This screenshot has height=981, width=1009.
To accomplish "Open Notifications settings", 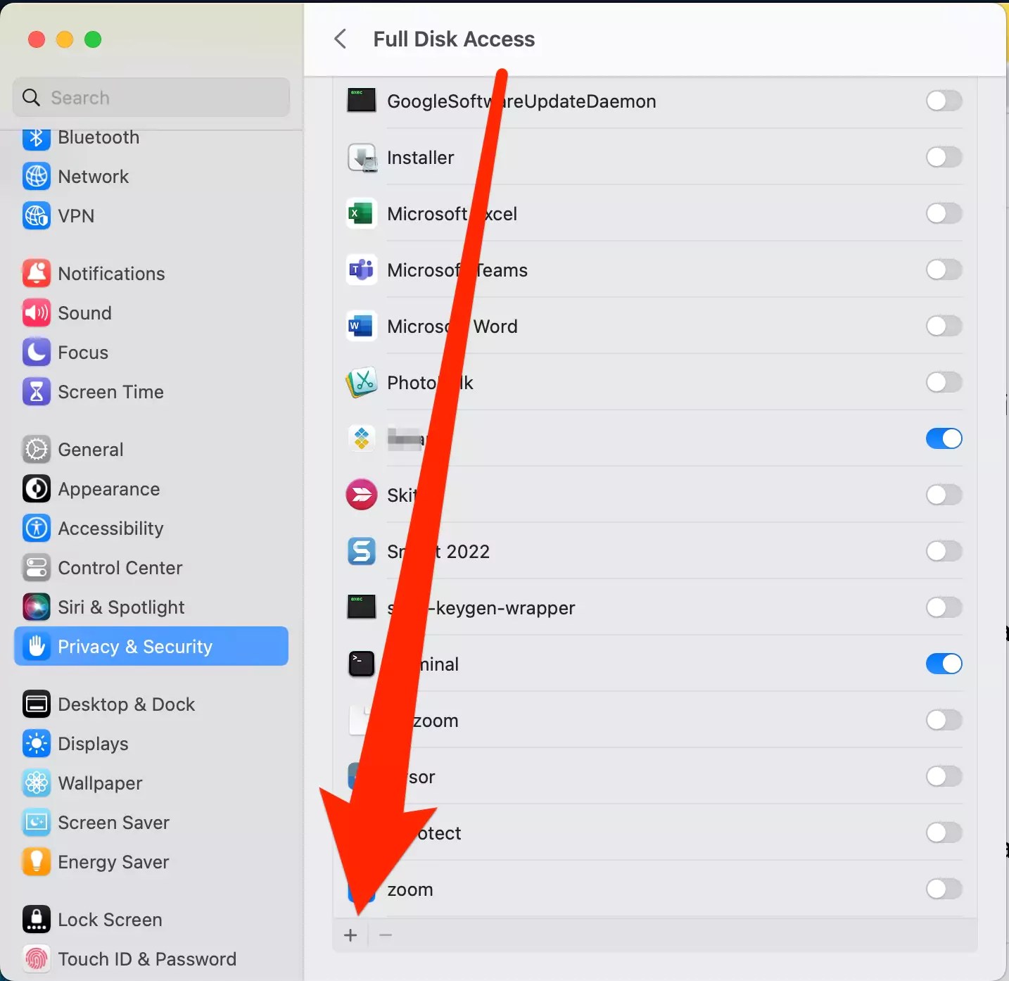I will coord(111,273).
